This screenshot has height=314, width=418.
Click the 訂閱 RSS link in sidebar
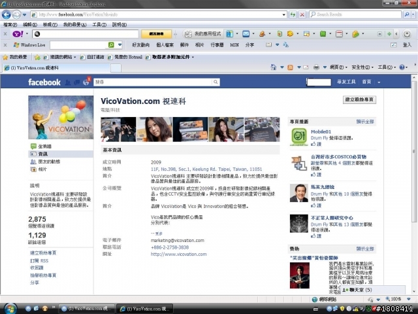point(39,260)
